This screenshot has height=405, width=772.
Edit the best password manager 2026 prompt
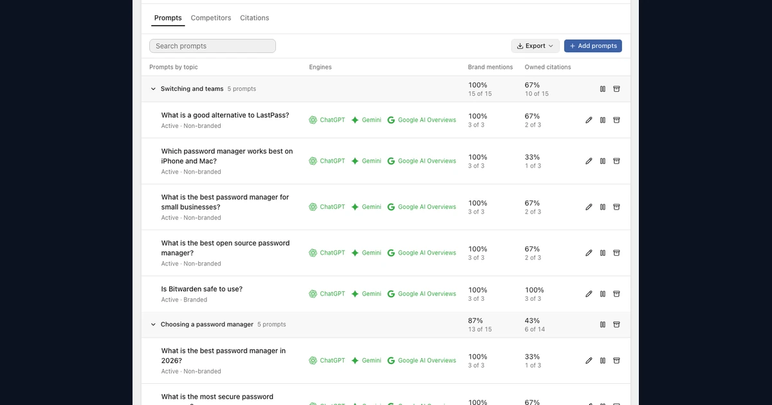pos(589,361)
